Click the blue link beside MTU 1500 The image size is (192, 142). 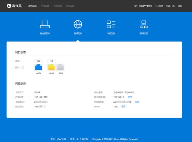[x=123, y=107]
